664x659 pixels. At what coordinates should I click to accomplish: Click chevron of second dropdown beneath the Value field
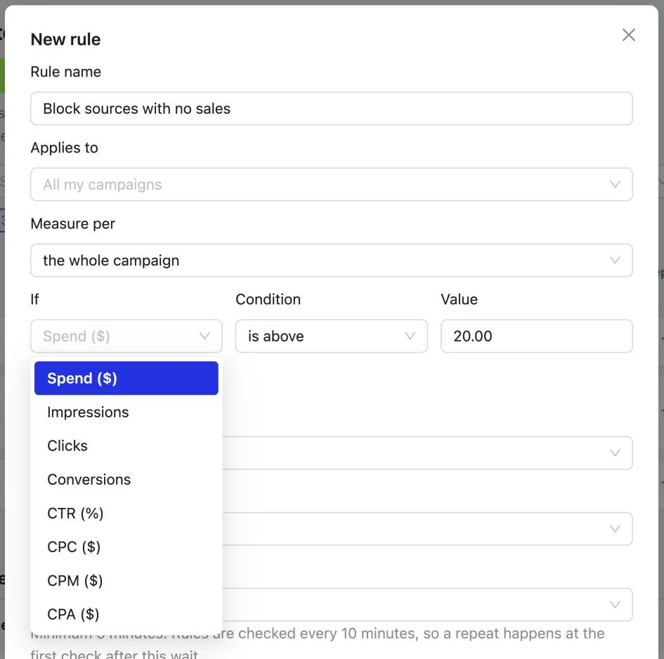pos(615,528)
